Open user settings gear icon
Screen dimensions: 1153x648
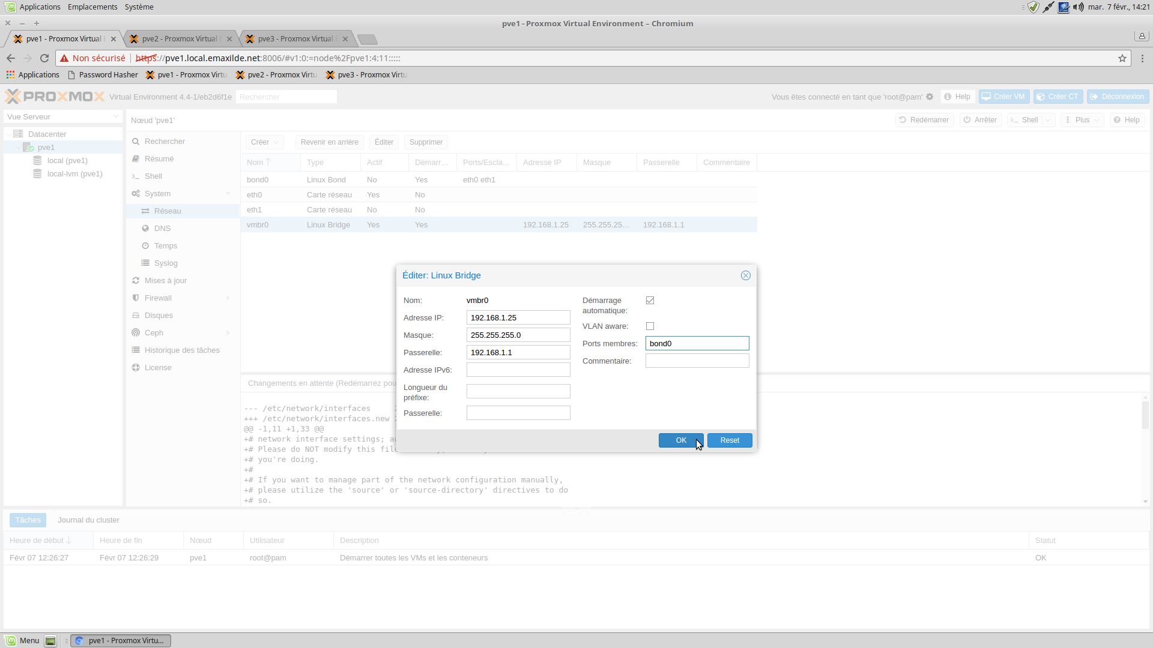[930, 97]
